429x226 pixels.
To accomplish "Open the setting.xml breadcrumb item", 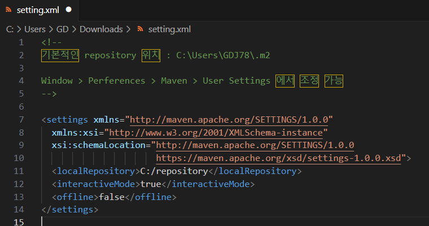I will (x=169, y=29).
